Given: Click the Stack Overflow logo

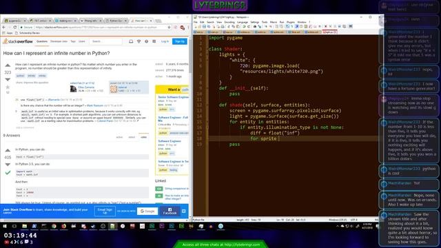Looking at the screenshot, I should point(18,41).
